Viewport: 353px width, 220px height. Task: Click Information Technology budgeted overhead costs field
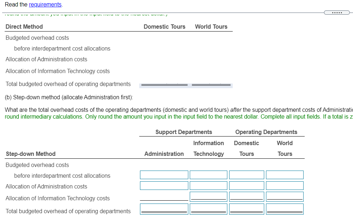click(208, 174)
